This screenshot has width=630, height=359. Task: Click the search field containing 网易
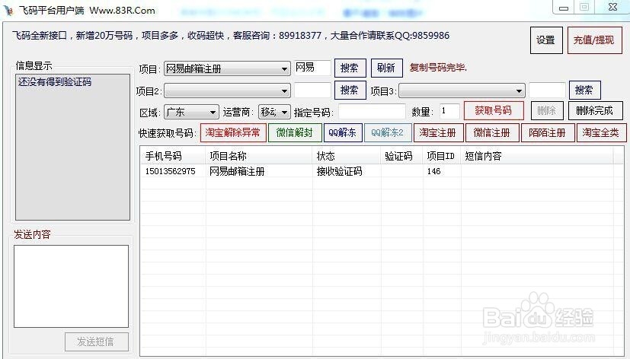pos(312,68)
